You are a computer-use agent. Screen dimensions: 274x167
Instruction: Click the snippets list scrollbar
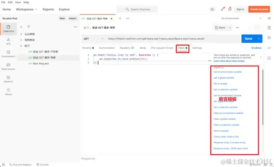[x=263, y=97]
